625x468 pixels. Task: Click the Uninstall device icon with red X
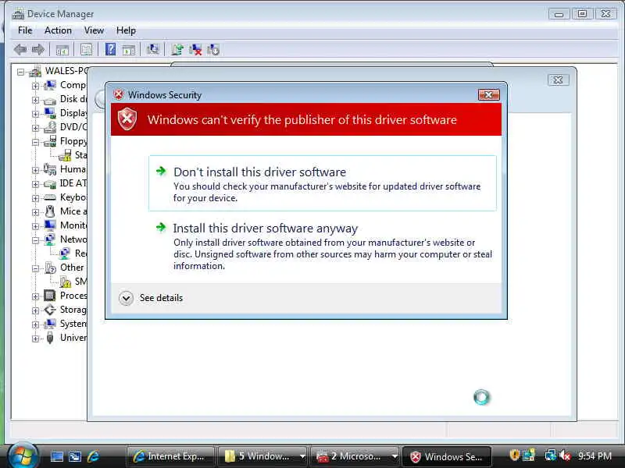195,50
